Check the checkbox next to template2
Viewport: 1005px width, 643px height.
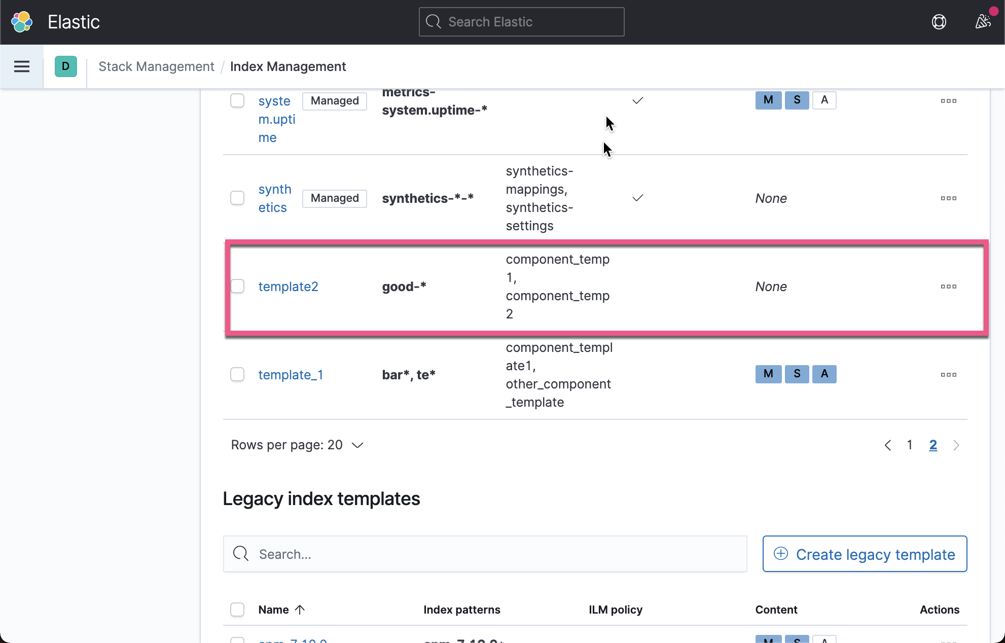click(x=237, y=286)
